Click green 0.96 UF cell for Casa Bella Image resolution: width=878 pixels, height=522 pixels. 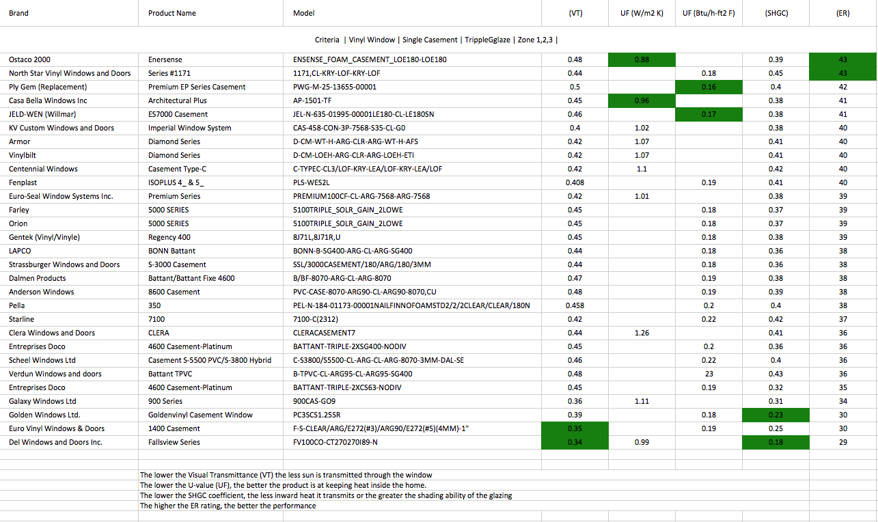coord(642,100)
